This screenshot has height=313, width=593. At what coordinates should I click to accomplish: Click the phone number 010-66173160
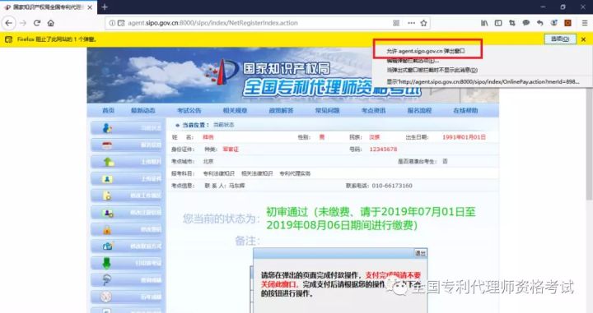(392, 186)
